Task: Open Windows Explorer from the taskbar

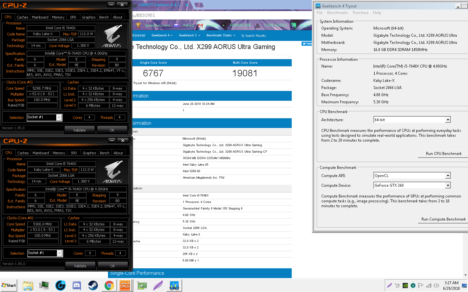Action: (x=28, y=286)
